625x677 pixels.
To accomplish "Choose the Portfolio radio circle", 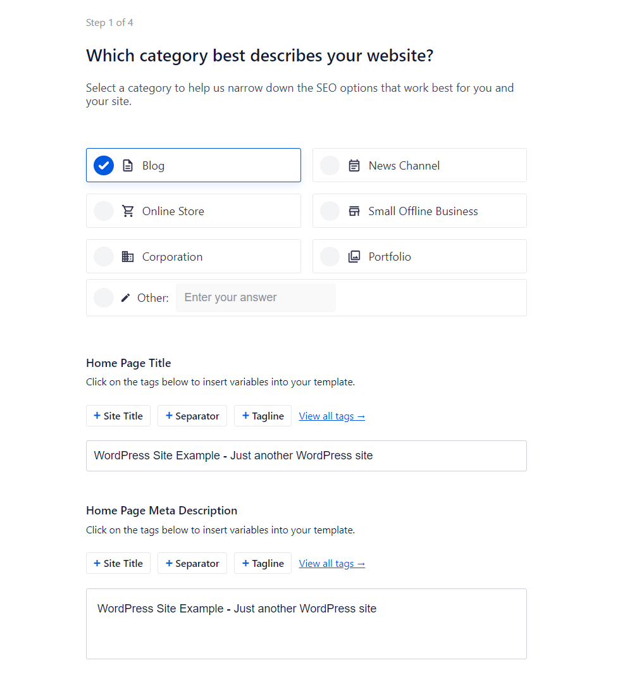I will tap(330, 257).
